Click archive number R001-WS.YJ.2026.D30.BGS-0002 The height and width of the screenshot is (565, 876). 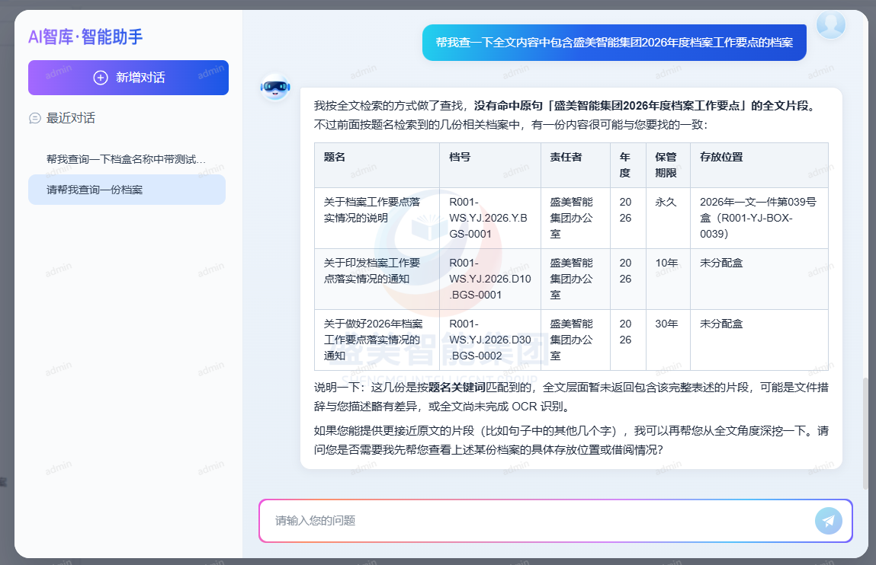(x=490, y=340)
